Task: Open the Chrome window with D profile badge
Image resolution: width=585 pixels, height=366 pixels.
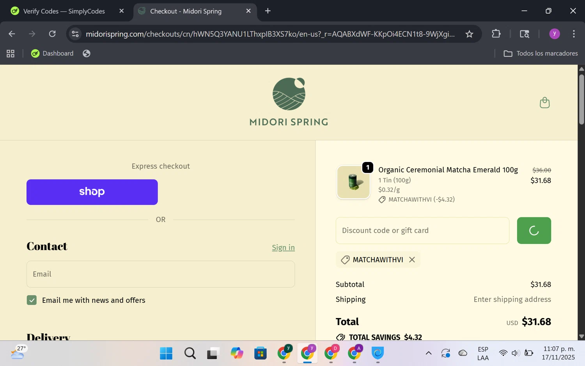Action: (331, 354)
